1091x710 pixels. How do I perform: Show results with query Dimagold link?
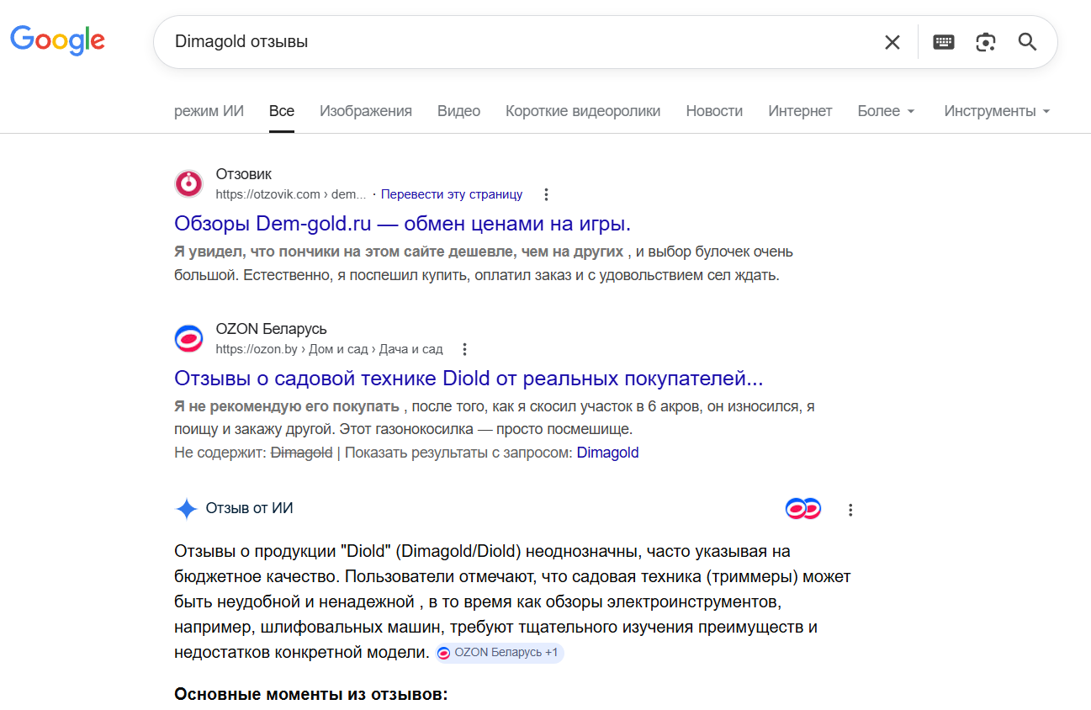[607, 453]
